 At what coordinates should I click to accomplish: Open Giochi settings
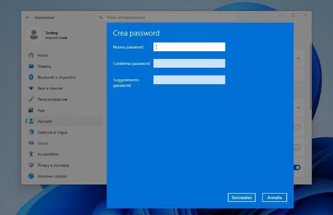(64, 144)
